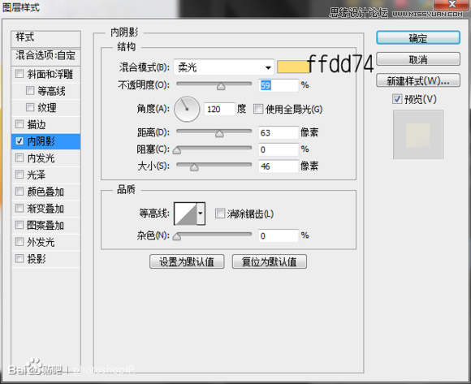Click the 确定 button

coord(418,38)
